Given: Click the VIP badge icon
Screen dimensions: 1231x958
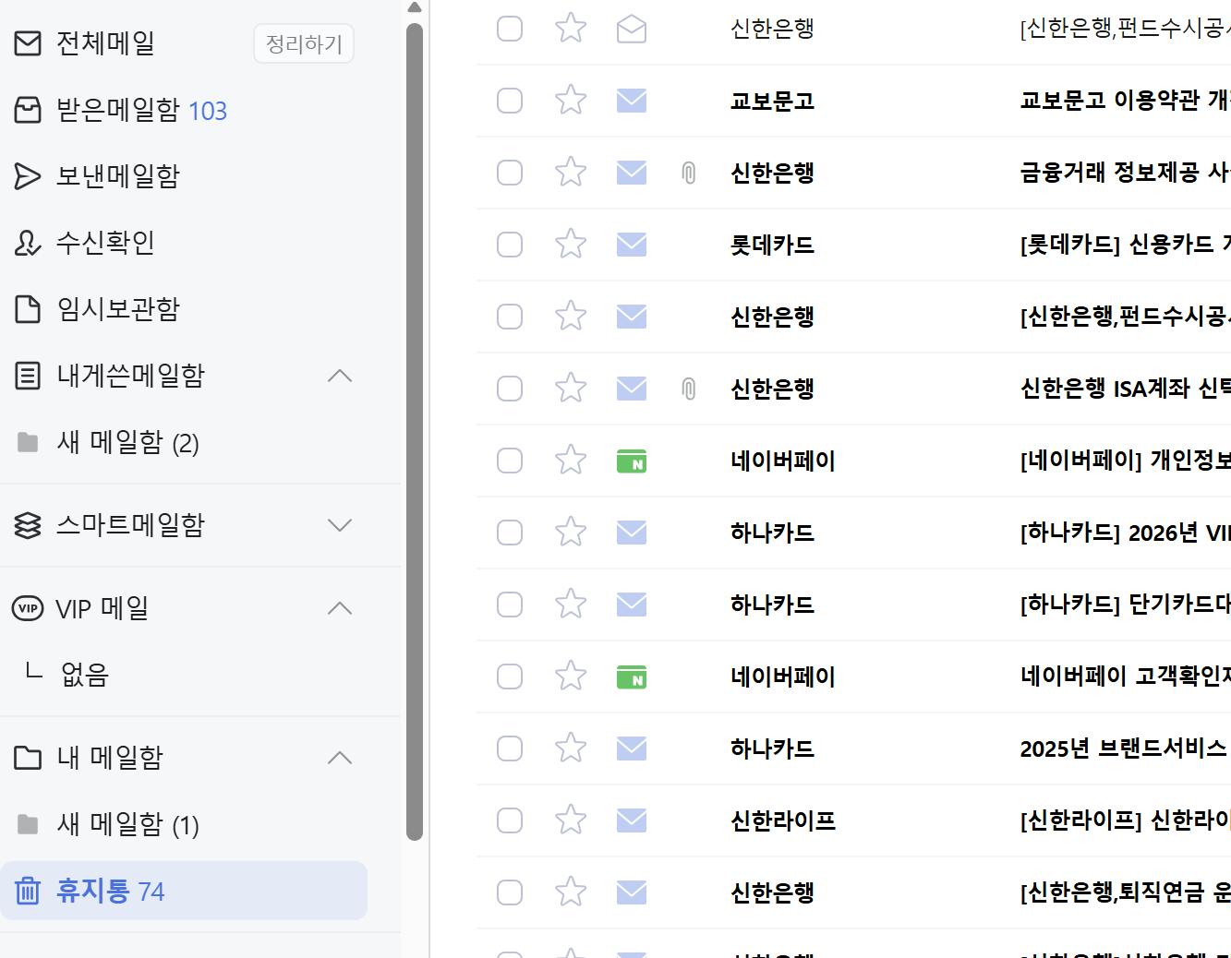Looking at the screenshot, I should [x=28, y=608].
